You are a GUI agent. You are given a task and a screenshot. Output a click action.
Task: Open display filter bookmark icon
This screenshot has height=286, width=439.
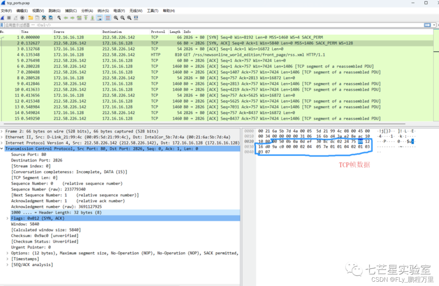(x=2, y=25)
